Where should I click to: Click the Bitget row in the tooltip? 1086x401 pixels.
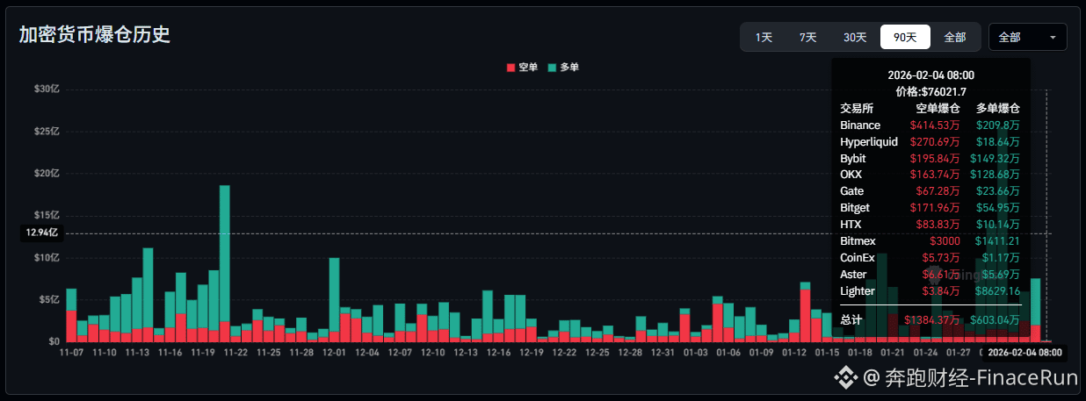[930, 207]
